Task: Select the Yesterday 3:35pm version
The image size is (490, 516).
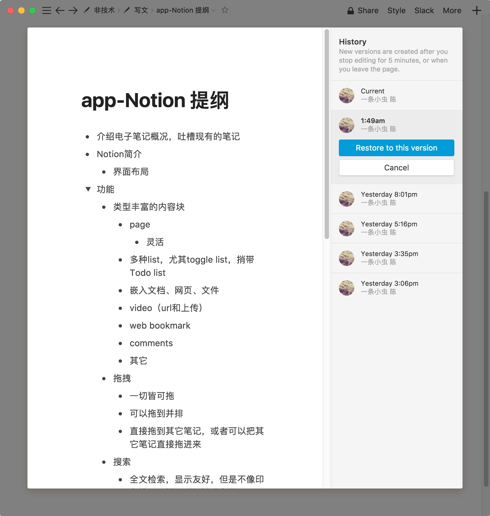Action: (x=396, y=258)
